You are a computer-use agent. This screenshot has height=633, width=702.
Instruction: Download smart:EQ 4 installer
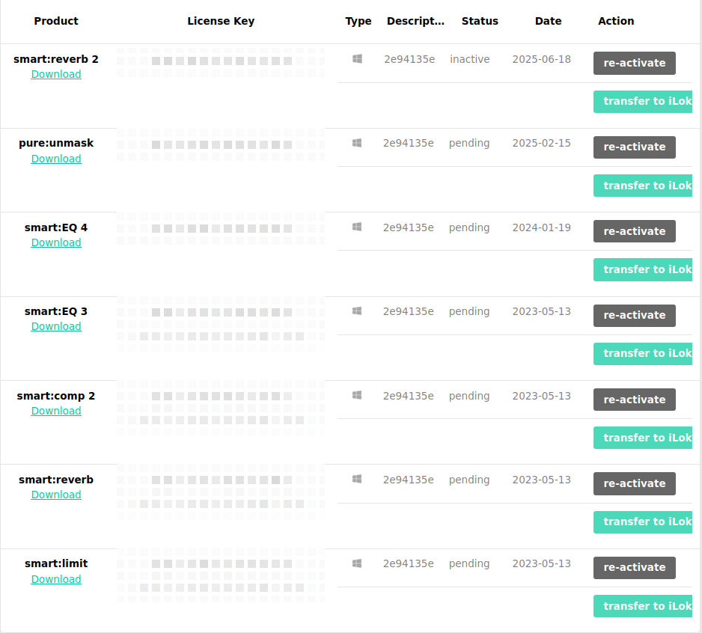tap(56, 242)
